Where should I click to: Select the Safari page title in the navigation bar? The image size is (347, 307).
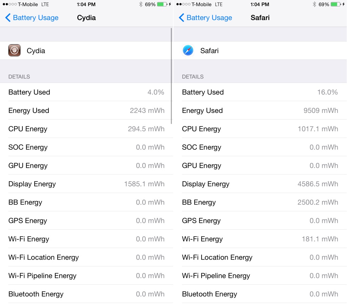tap(260, 18)
